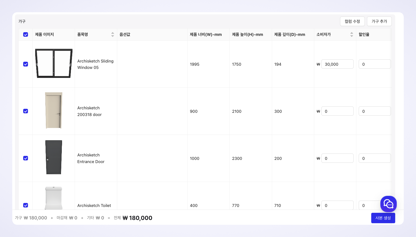Uncheck the Entrance Door row checkbox

[26, 158]
